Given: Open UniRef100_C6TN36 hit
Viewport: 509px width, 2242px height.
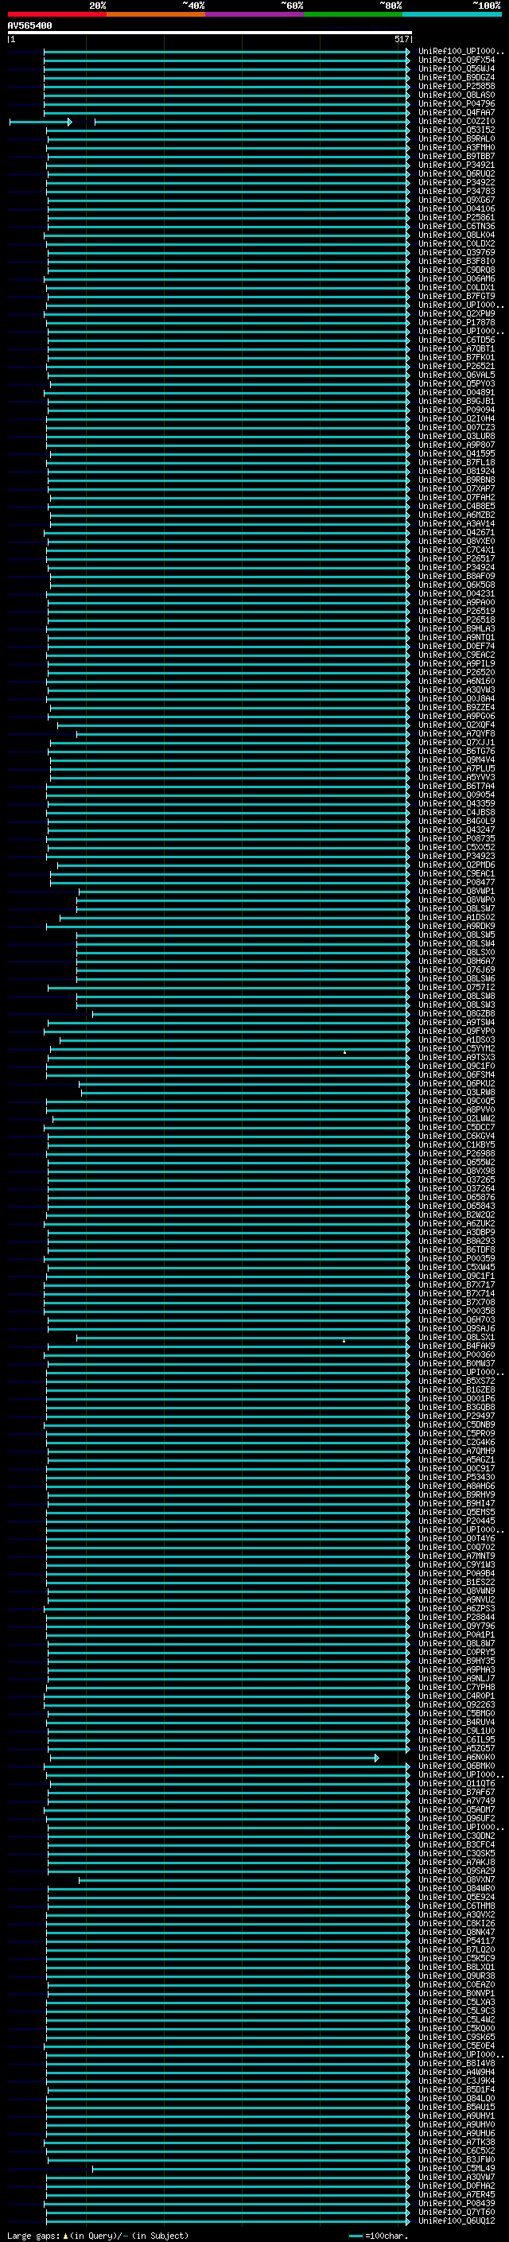Looking at the screenshot, I should point(456,227).
